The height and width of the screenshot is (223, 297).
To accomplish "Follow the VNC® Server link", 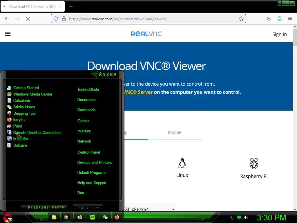I will pos(138,92).
